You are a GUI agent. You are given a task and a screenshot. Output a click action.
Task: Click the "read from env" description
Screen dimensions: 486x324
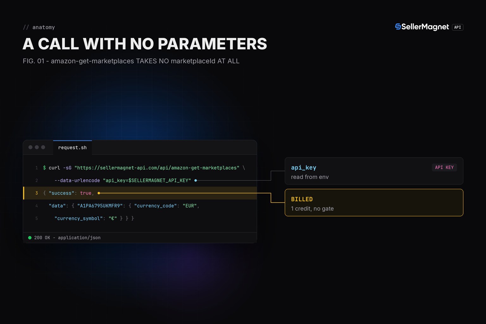click(310, 177)
